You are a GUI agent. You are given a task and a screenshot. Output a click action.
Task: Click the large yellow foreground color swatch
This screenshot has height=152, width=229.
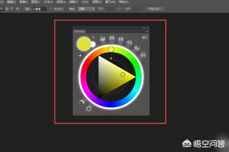point(84,44)
